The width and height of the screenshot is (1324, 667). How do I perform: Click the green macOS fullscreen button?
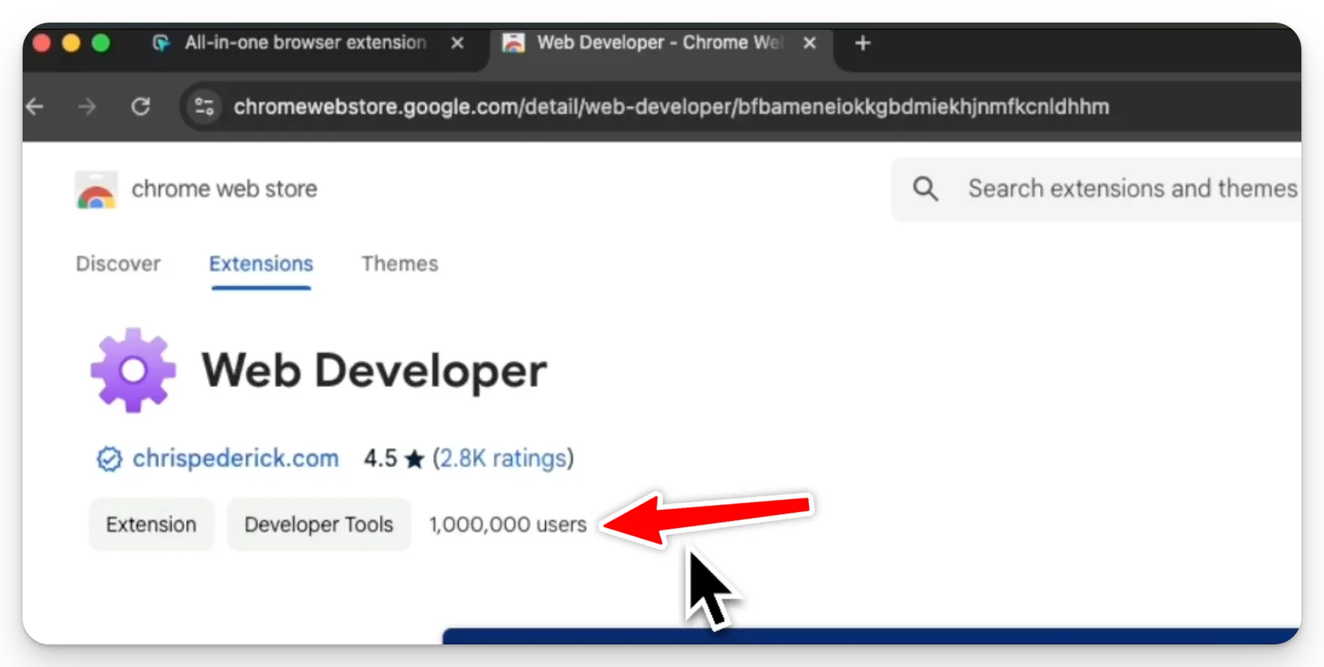pyautogui.click(x=100, y=43)
